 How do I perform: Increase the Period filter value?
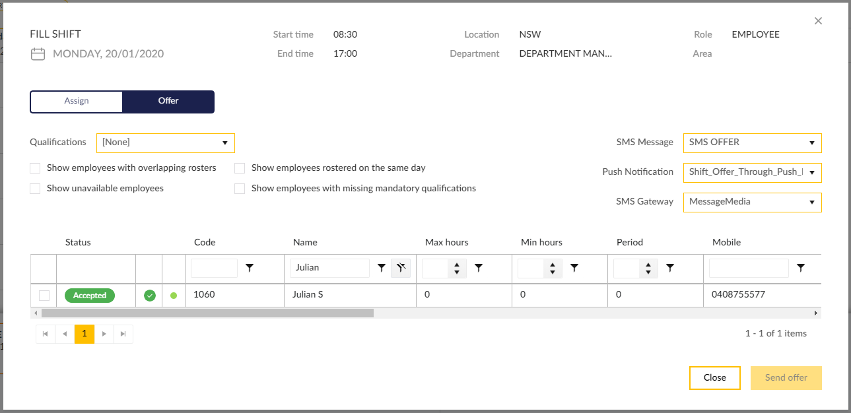coord(648,264)
